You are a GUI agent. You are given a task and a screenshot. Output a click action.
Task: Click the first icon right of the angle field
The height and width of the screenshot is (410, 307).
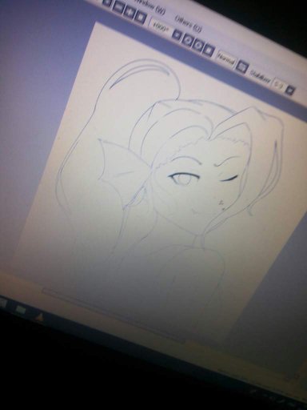177,34
